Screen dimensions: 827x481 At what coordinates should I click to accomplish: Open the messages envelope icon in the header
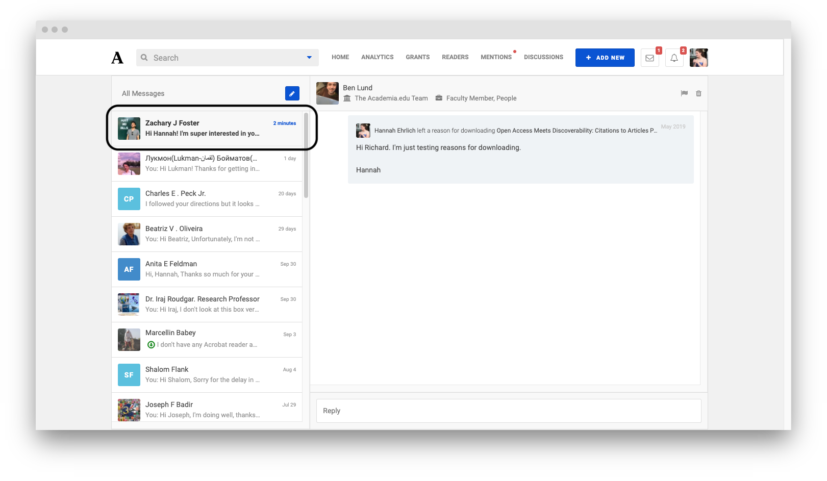[x=649, y=58]
